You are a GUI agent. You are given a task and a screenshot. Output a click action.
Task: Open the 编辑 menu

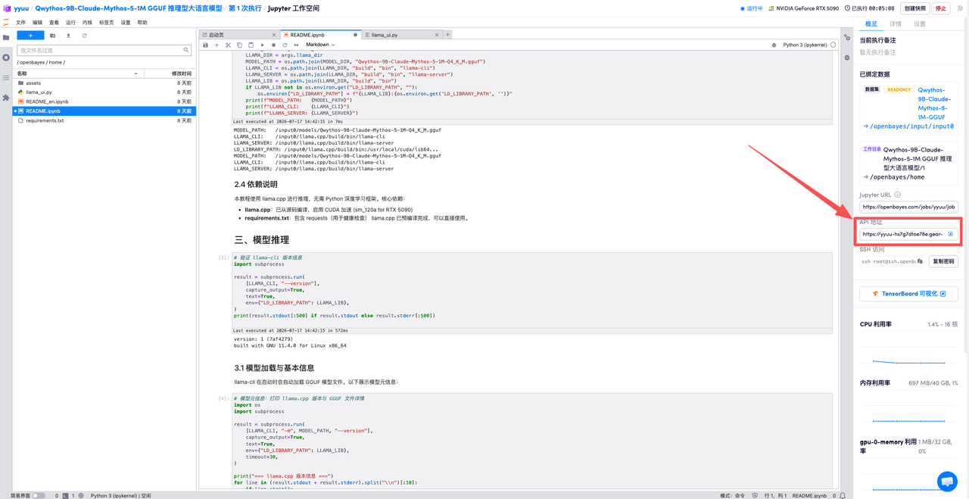click(x=37, y=23)
